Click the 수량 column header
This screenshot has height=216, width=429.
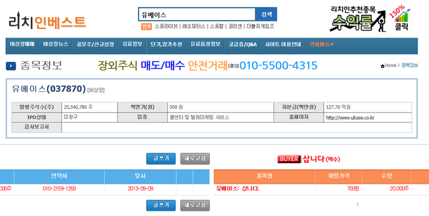(386, 177)
